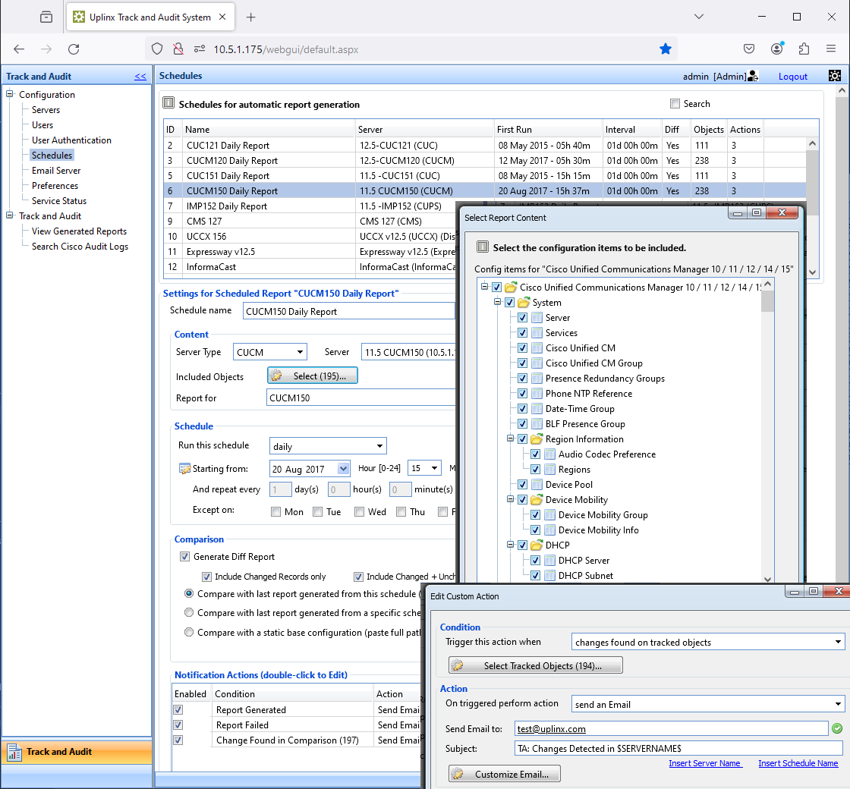
Task: Toggle the Search checkbox
Action: click(675, 103)
